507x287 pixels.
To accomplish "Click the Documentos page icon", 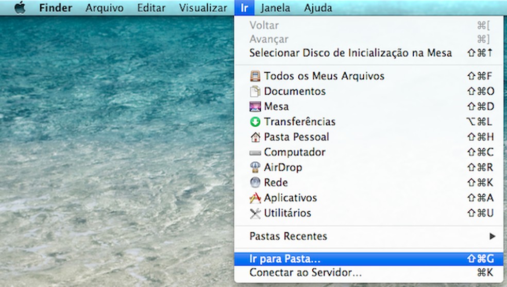I will pos(256,92).
